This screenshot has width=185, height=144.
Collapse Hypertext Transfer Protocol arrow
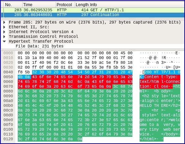(4, 41)
